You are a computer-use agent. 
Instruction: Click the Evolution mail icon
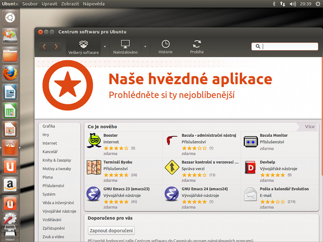click(250, 194)
